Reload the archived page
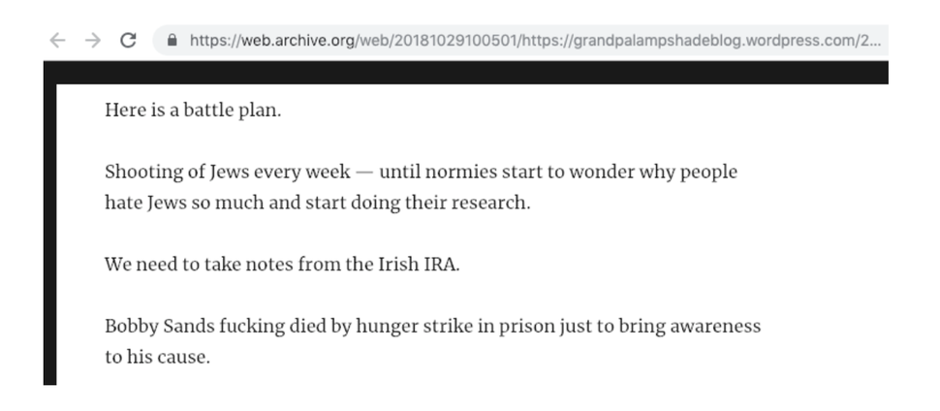The image size is (940, 411). [128, 40]
